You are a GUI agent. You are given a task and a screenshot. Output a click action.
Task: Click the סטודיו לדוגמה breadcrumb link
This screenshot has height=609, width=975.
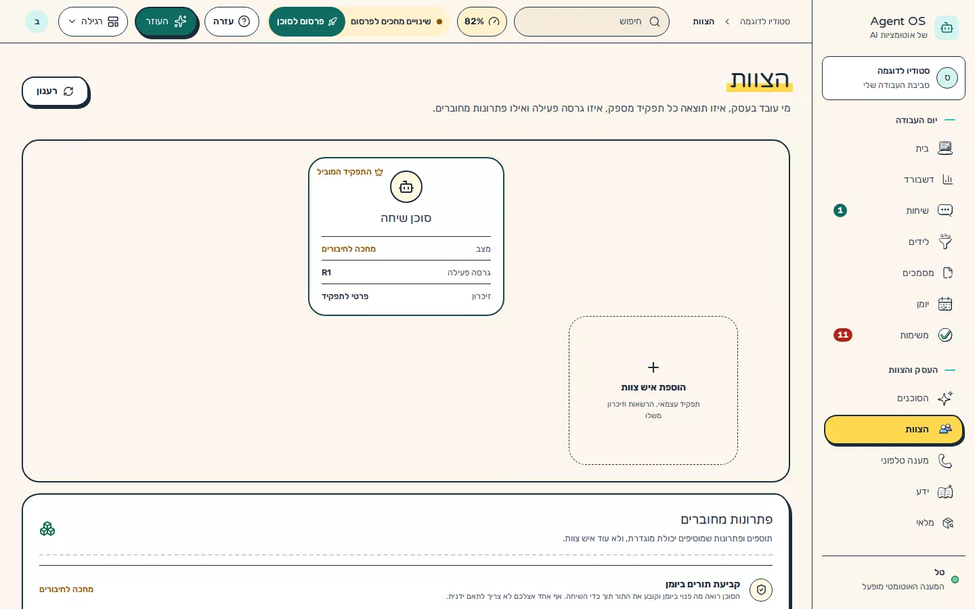(x=765, y=22)
